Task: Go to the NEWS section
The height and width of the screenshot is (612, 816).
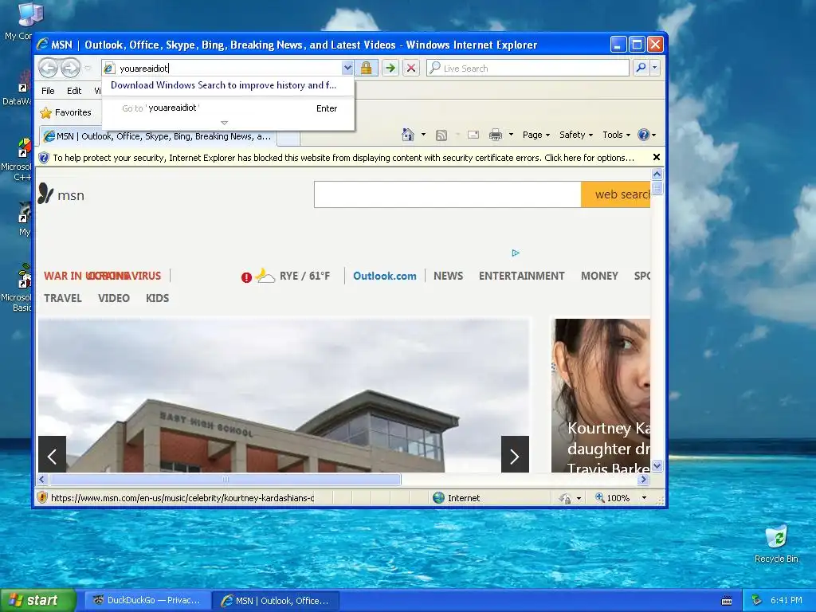Action: coord(448,276)
